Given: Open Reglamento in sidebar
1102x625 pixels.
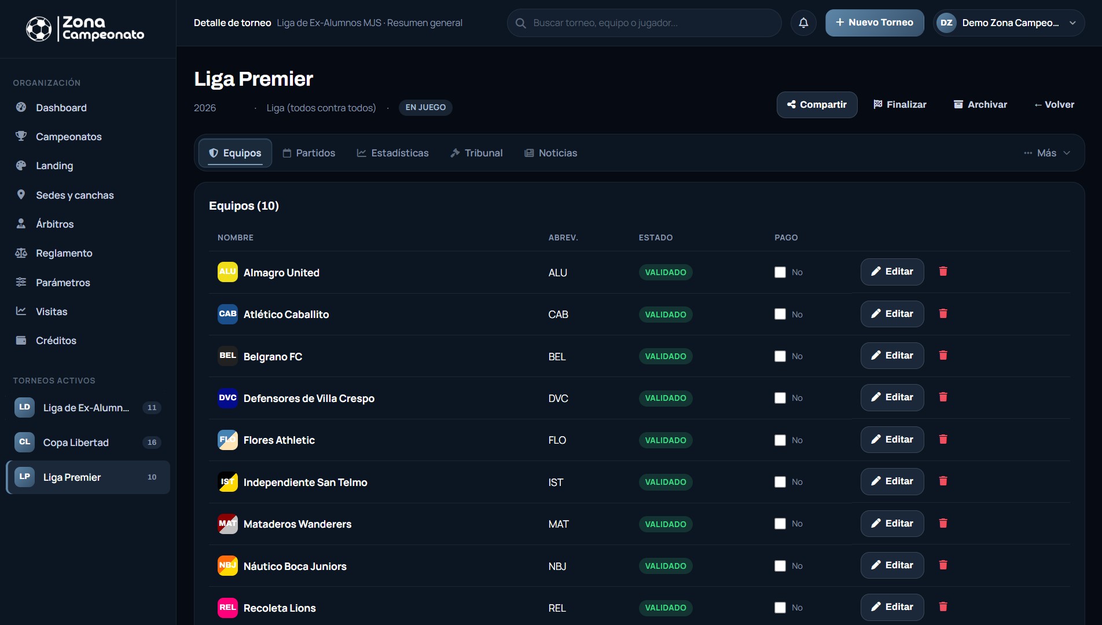Looking at the screenshot, I should [x=88, y=253].
